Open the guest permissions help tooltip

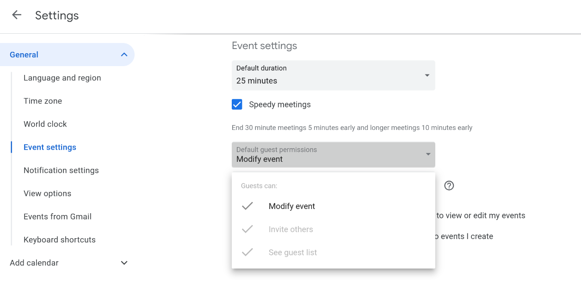[x=449, y=185]
